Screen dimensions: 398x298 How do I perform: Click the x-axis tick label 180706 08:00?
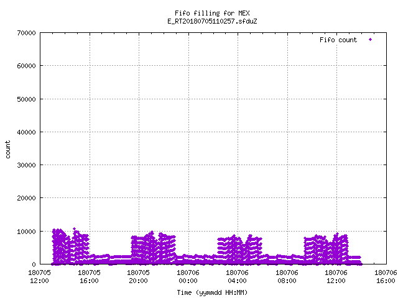(x=287, y=277)
